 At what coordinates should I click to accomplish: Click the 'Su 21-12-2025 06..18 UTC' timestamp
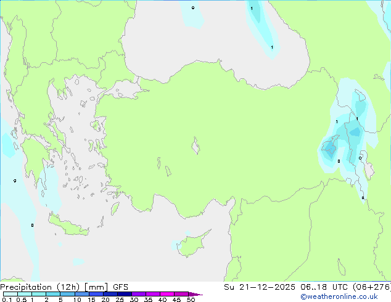click(x=286, y=287)
